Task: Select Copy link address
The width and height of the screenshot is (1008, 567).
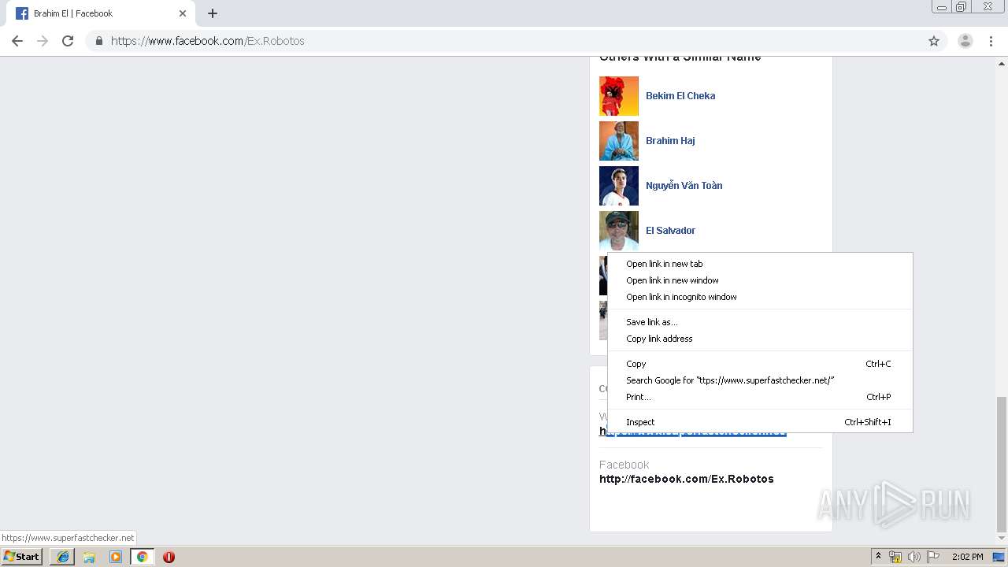Action: click(760, 339)
